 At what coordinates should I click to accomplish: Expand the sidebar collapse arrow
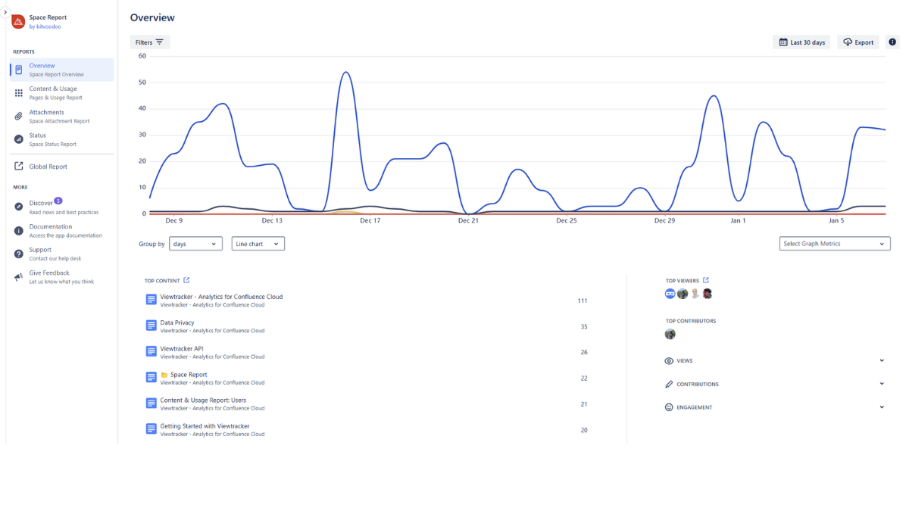click(x=5, y=12)
